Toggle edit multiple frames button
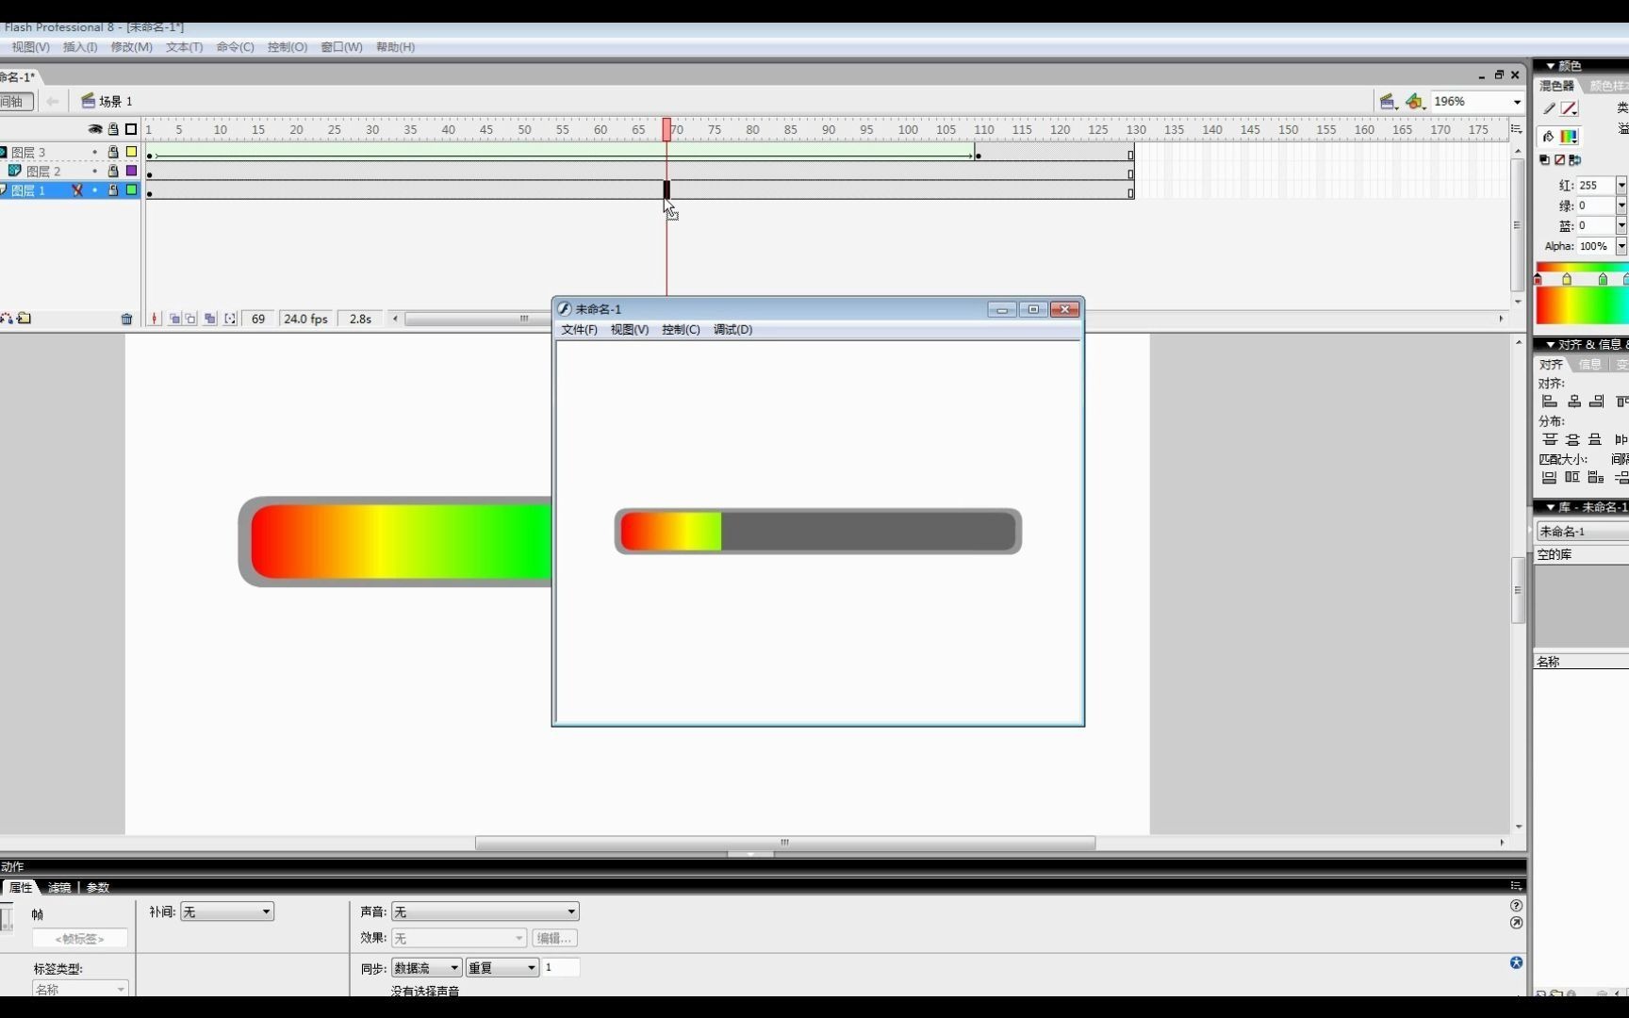The height and width of the screenshot is (1018, 1629). 209,319
